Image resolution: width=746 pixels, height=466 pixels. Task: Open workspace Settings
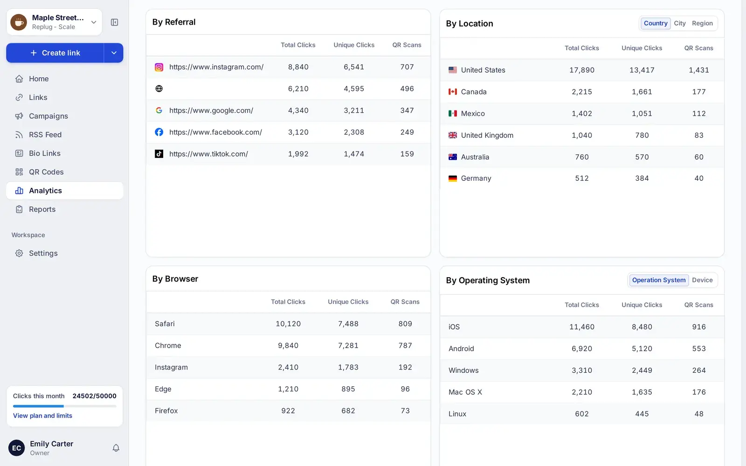[x=65, y=253]
